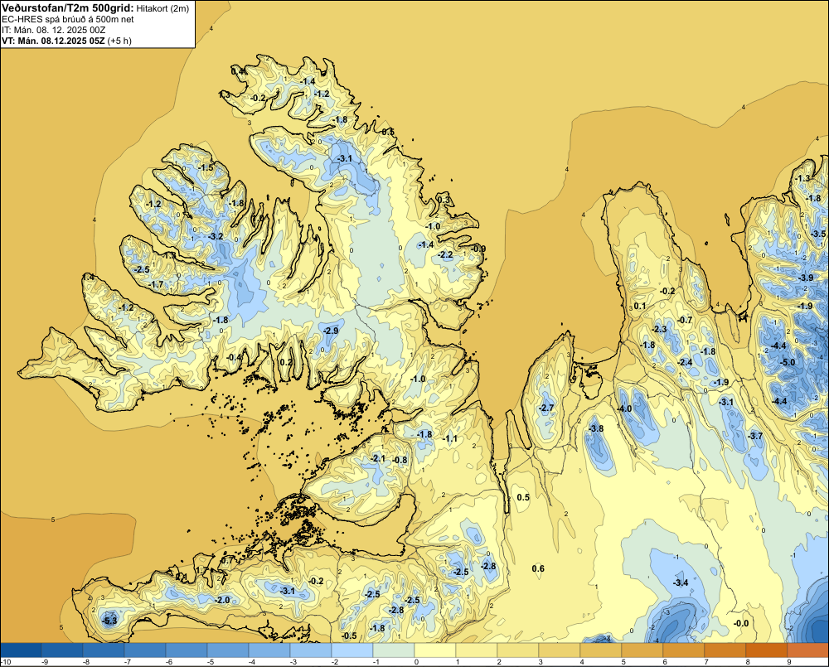This screenshot has height=667, width=829.
Task: Click the '-5.0' temperature value on the map
Action: click(788, 362)
